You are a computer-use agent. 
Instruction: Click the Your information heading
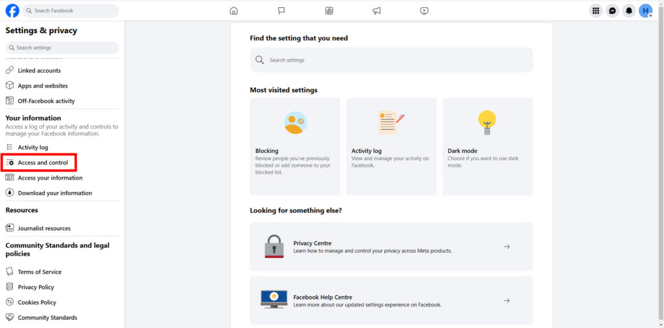[x=34, y=118]
